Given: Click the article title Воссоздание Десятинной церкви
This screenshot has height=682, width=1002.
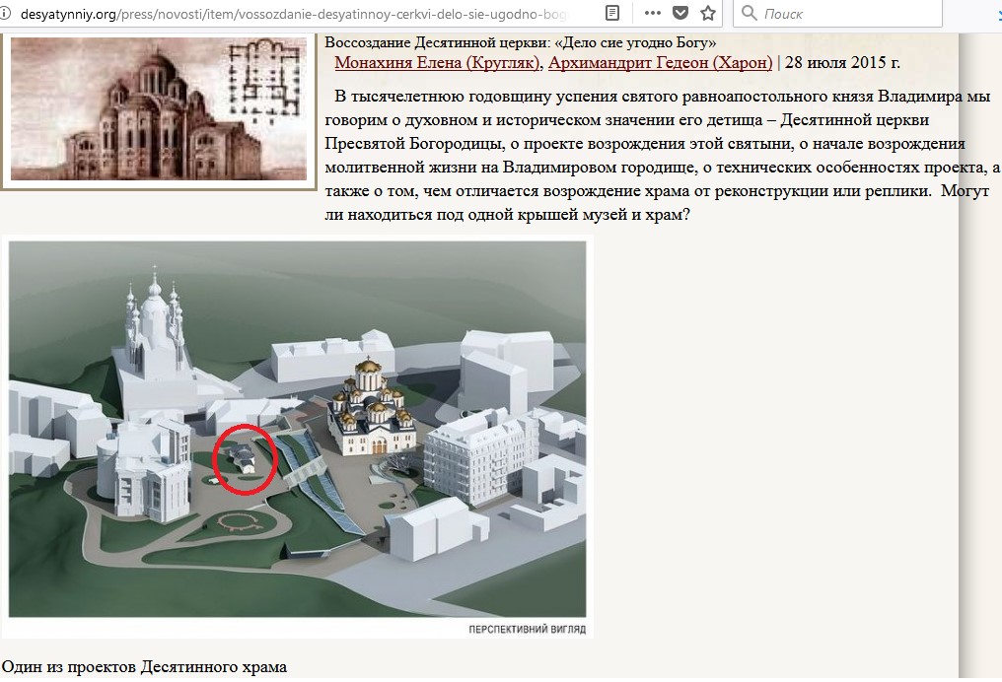Looking at the screenshot, I should coord(521,43).
